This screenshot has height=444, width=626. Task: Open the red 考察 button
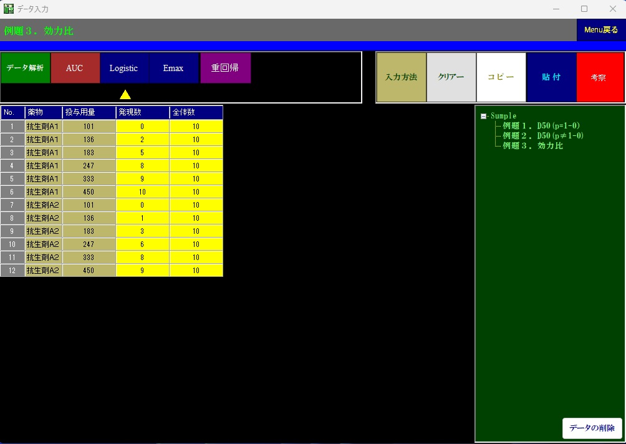pyautogui.click(x=598, y=77)
